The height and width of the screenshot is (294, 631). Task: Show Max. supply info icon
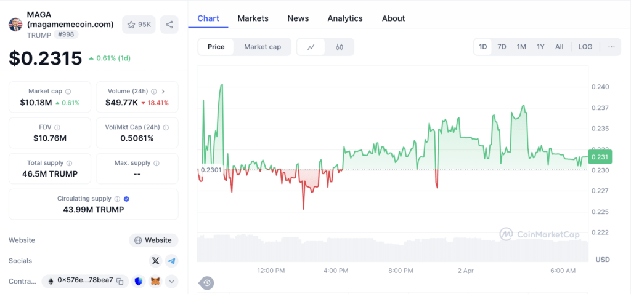coord(157,163)
